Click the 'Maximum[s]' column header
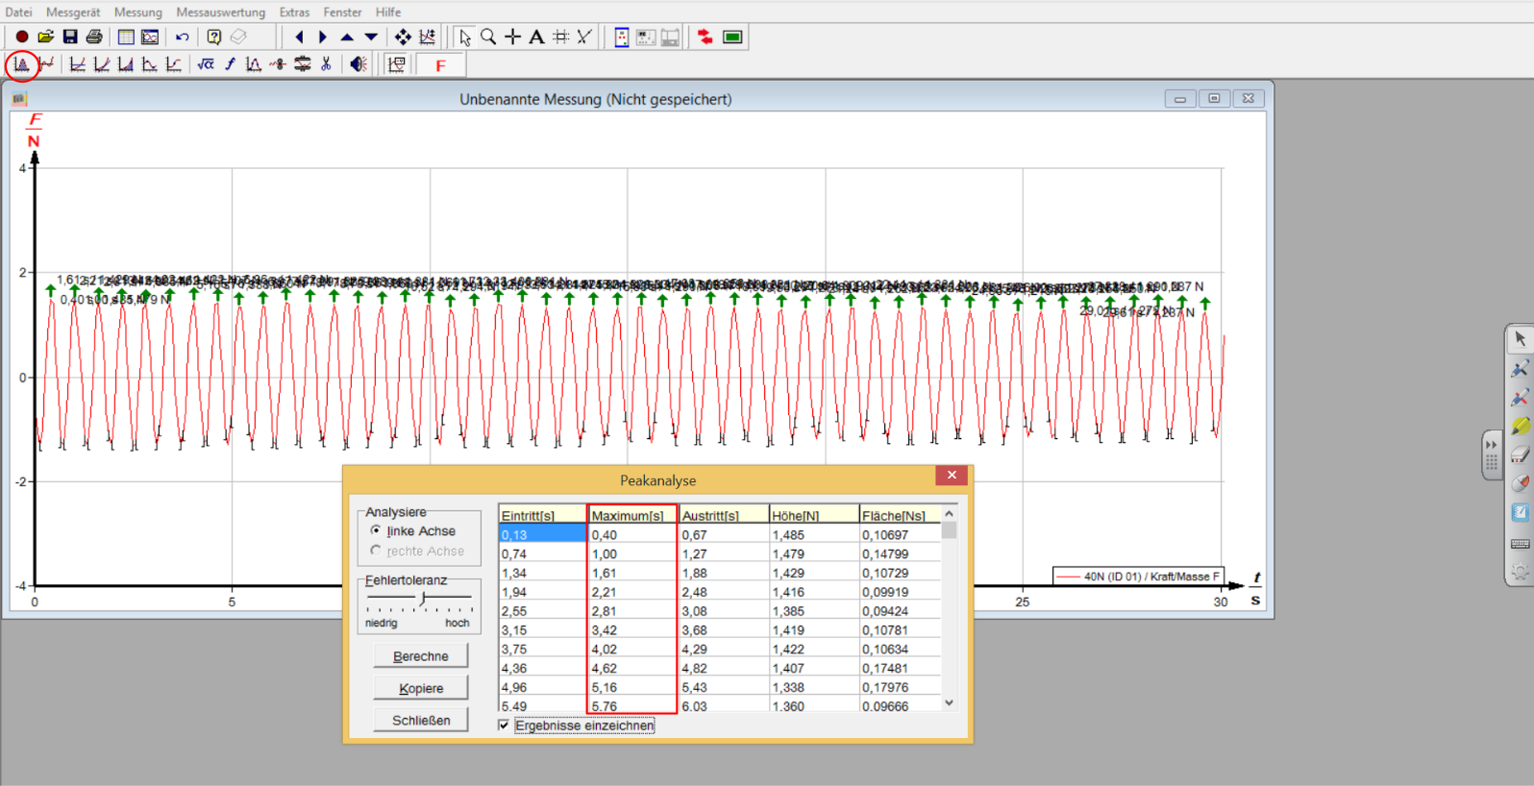The height and width of the screenshot is (786, 1534). (x=631, y=516)
